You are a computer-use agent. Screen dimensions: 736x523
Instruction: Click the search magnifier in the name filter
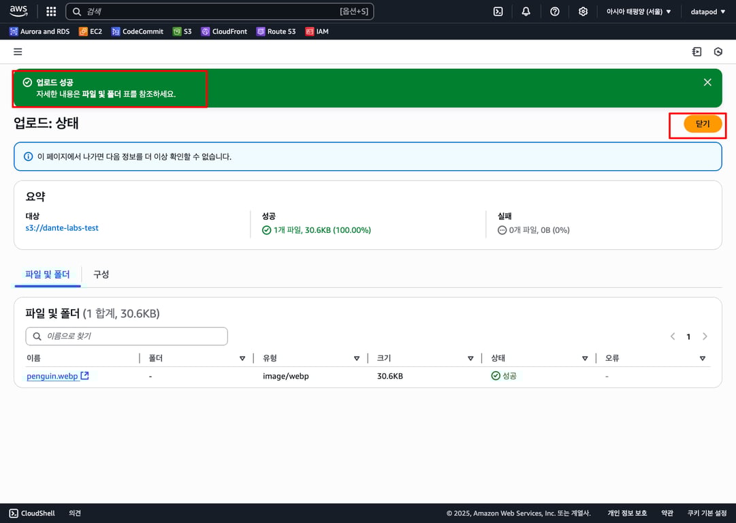click(37, 336)
